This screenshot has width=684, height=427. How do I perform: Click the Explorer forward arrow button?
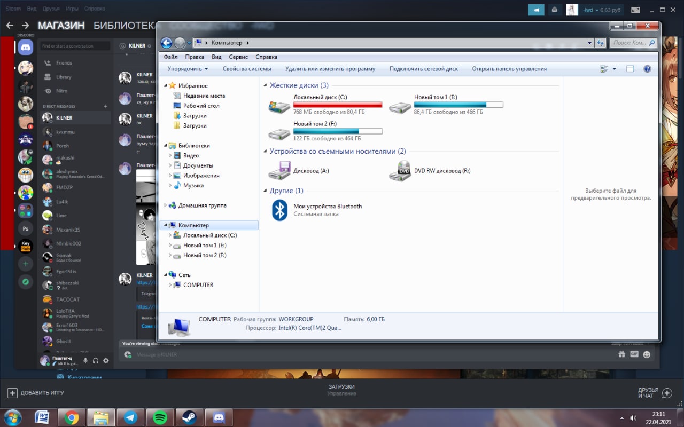180,43
